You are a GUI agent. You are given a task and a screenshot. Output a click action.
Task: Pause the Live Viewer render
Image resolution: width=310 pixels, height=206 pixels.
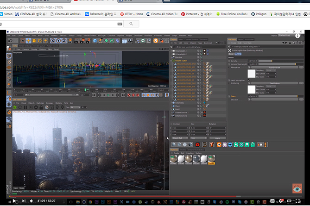pos(25,107)
